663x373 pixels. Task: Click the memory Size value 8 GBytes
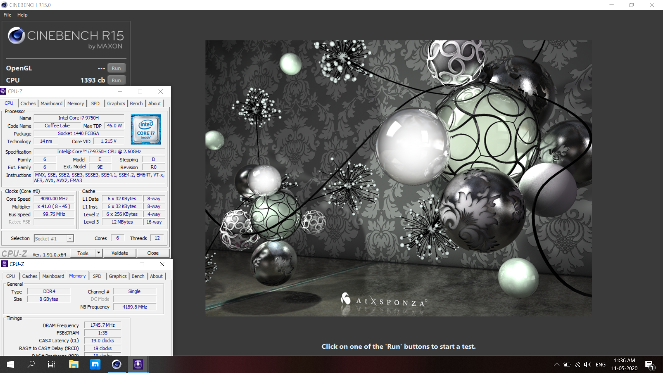(49, 299)
